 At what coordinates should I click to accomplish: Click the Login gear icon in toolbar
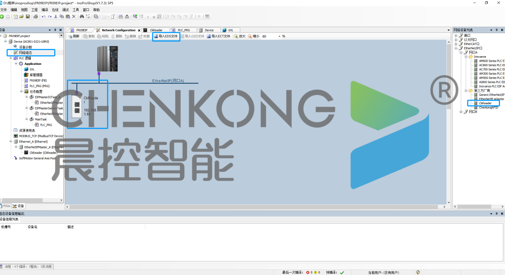point(135,16)
